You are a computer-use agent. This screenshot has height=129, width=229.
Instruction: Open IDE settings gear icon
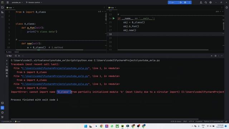210,3
